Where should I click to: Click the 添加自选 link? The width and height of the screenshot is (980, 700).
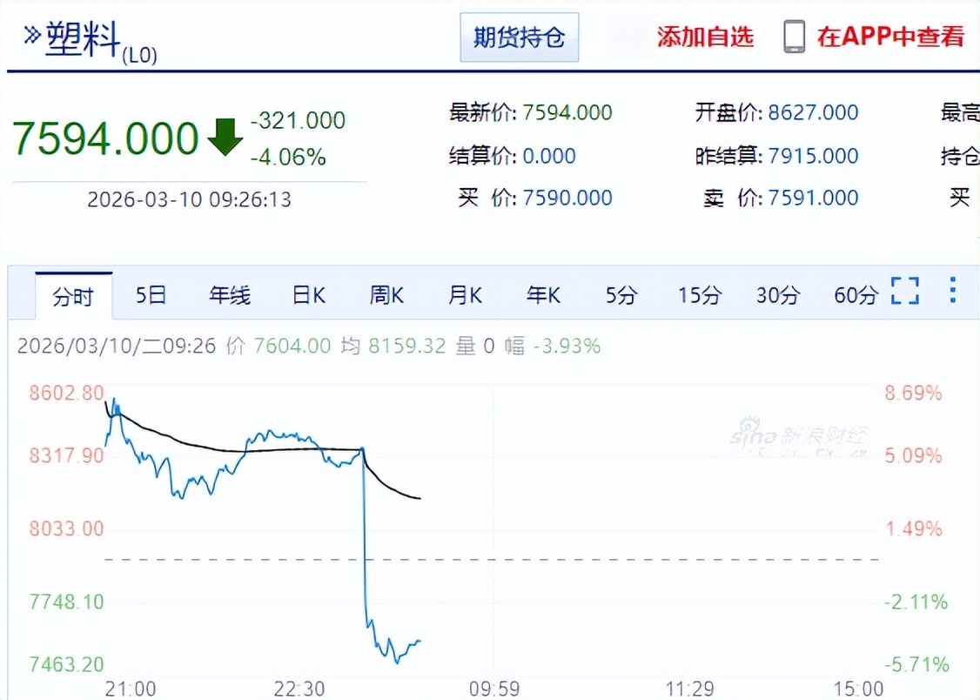[x=705, y=37]
